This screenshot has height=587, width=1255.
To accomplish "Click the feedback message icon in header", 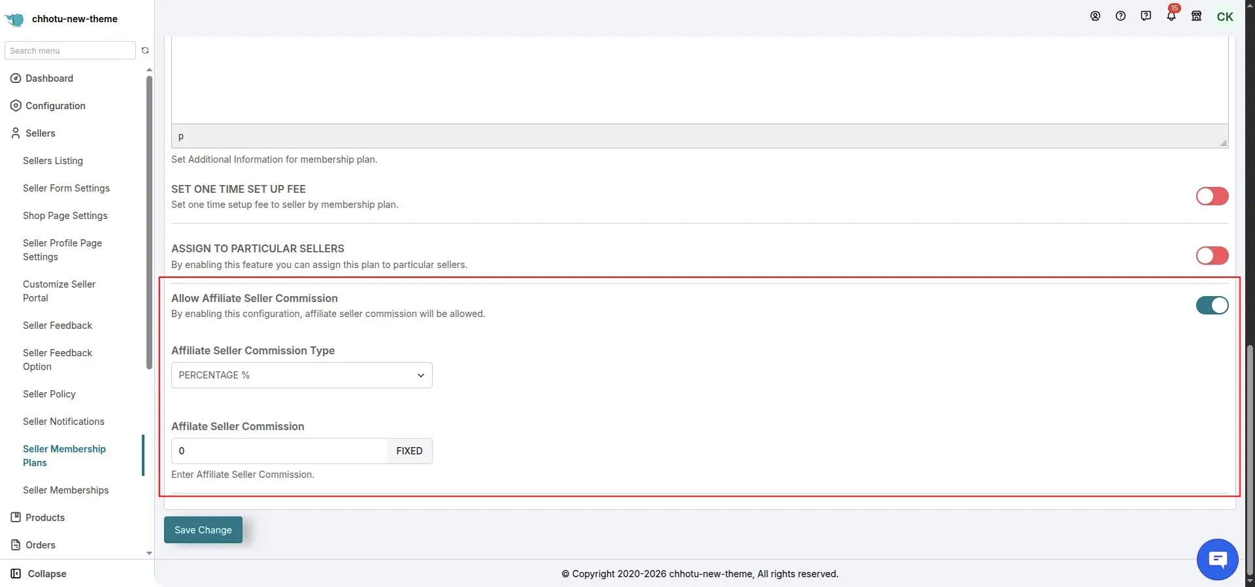I will point(1146,16).
